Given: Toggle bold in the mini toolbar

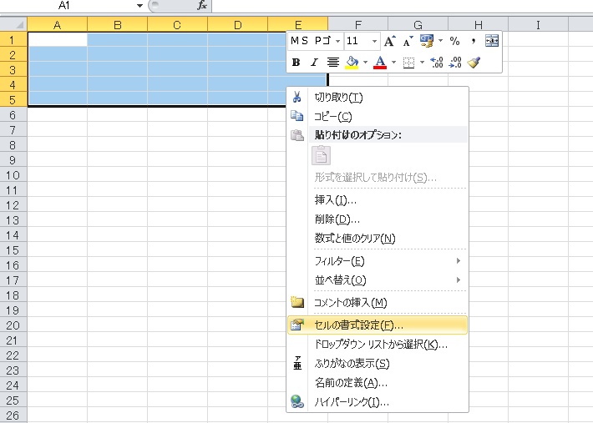Looking at the screenshot, I should click(x=296, y=62).
